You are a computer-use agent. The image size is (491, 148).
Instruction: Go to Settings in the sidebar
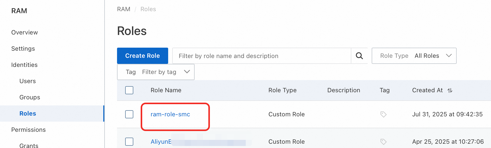[x=23, y=49]
